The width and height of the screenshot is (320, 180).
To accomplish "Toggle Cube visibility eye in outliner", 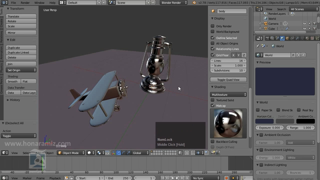I will pos(304,28).
